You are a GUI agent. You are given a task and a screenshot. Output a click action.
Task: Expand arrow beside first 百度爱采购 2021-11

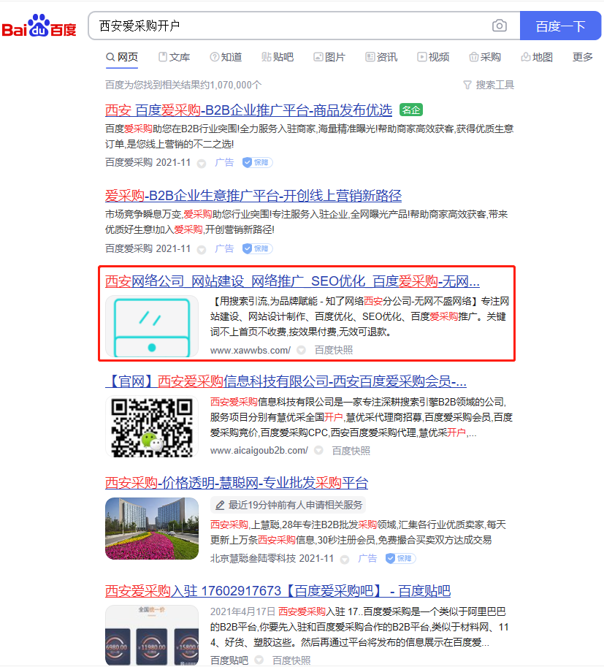(x=202, y=164)
